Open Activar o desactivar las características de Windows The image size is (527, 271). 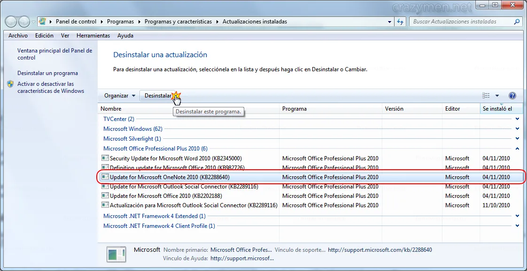(x=51, y=87)
